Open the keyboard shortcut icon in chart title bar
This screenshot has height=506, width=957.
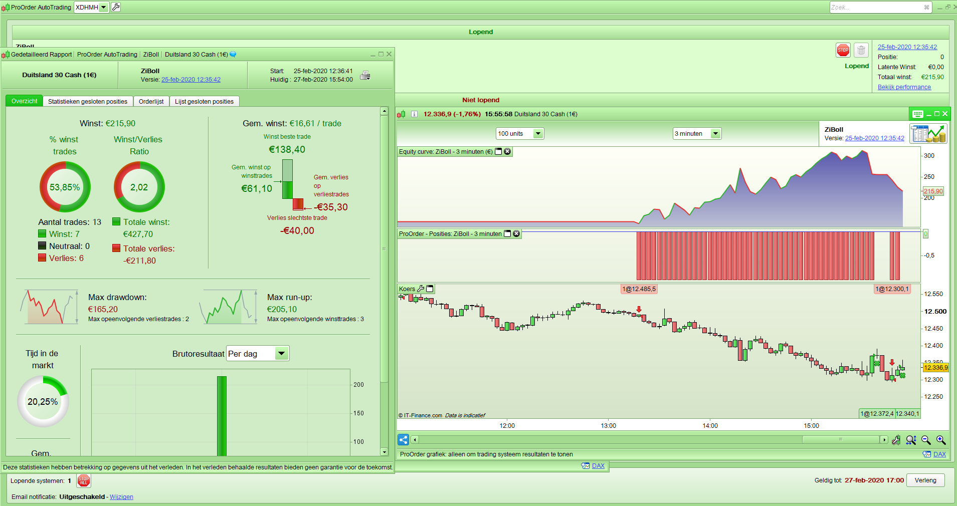917,114
